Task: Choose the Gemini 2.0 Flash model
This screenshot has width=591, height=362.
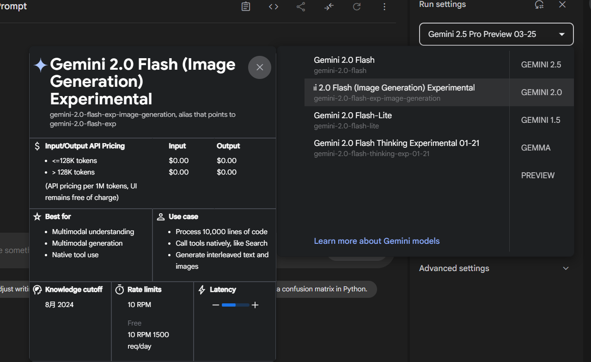Action: pos(407,65)
